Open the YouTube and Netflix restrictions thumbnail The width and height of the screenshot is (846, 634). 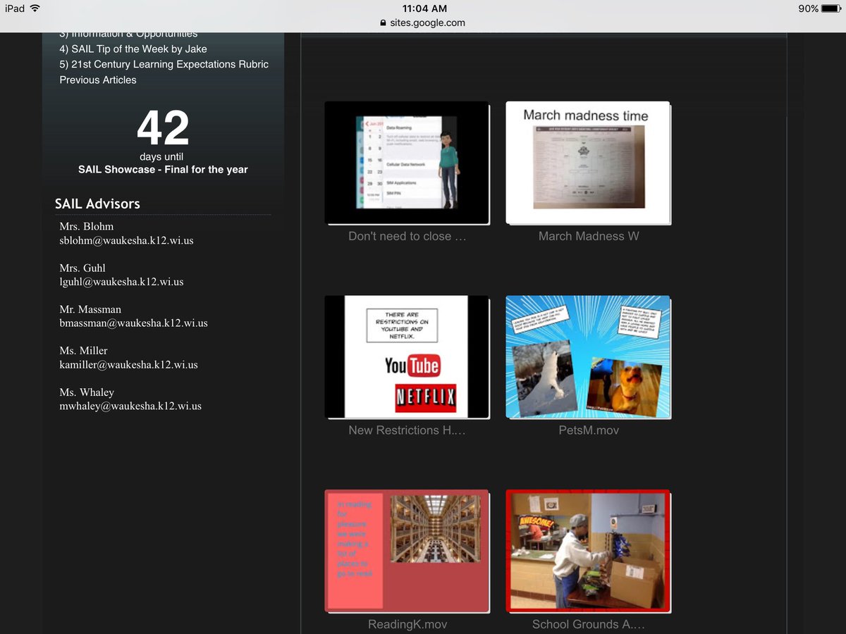click(407, 357)
